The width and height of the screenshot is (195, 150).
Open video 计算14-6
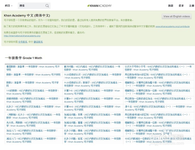(92, 108)
